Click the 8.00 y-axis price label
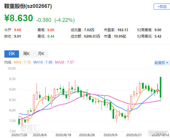170x138 pixels. 12,110
